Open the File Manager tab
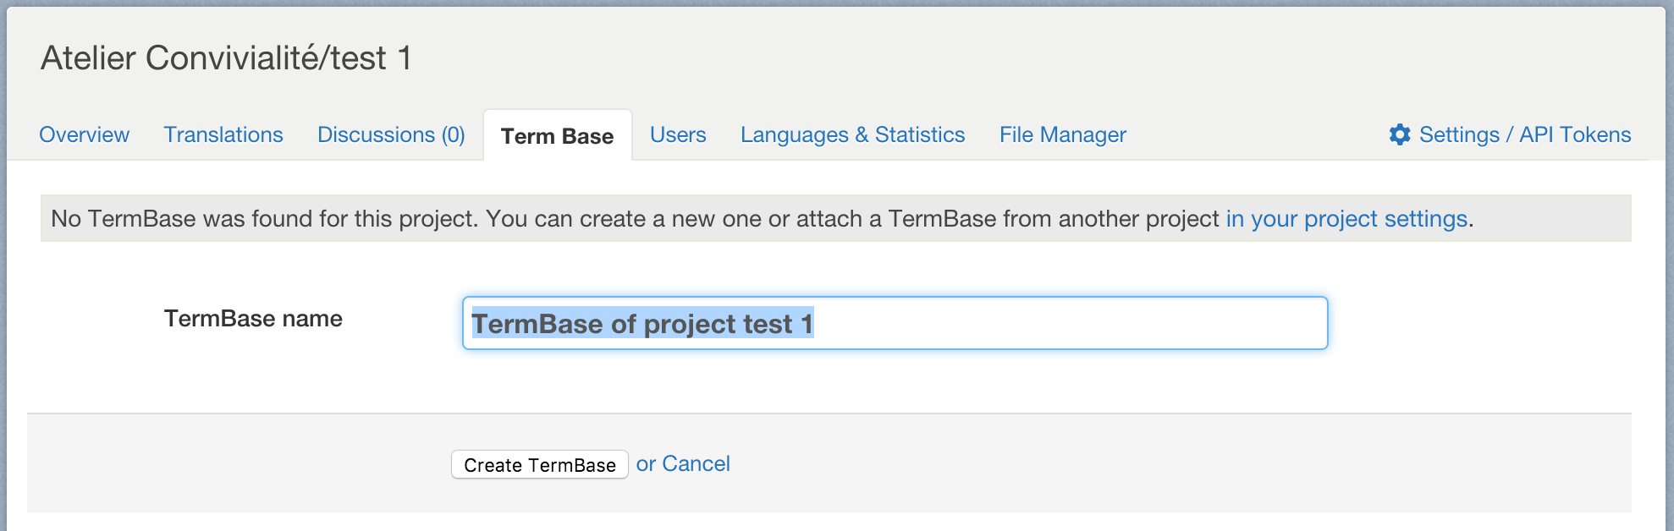 click(1062, 134)
